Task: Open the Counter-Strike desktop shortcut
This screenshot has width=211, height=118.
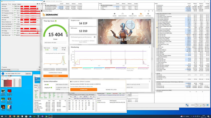Action: click(x=9, y=108)
